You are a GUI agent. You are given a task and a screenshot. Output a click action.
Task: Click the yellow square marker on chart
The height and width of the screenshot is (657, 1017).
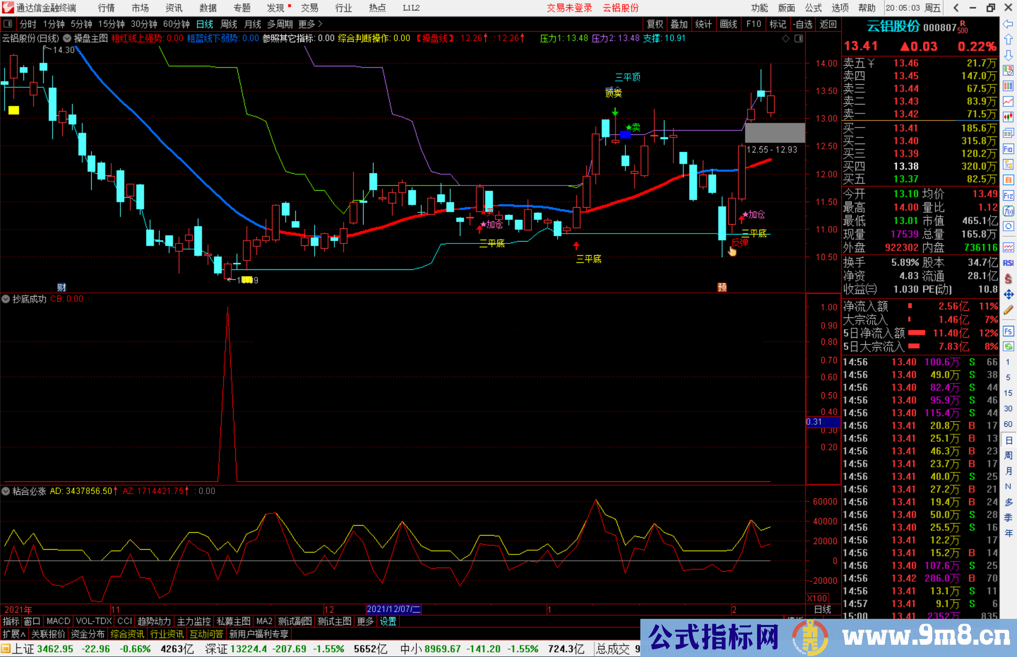point(14,110)
